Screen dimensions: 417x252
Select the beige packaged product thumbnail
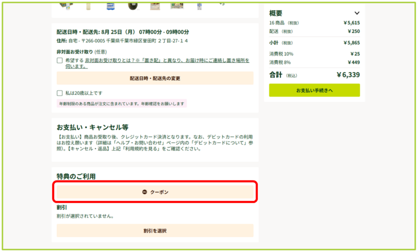155,5
